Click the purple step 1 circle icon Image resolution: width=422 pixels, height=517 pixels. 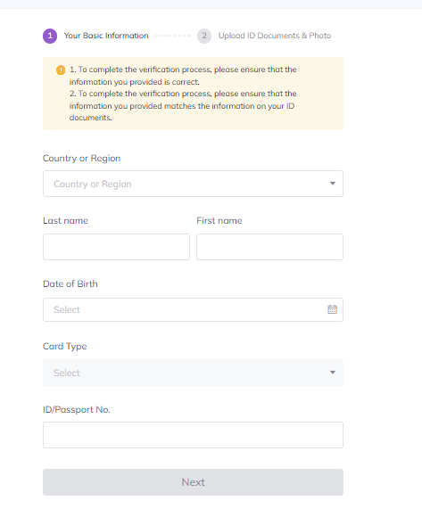50,36
